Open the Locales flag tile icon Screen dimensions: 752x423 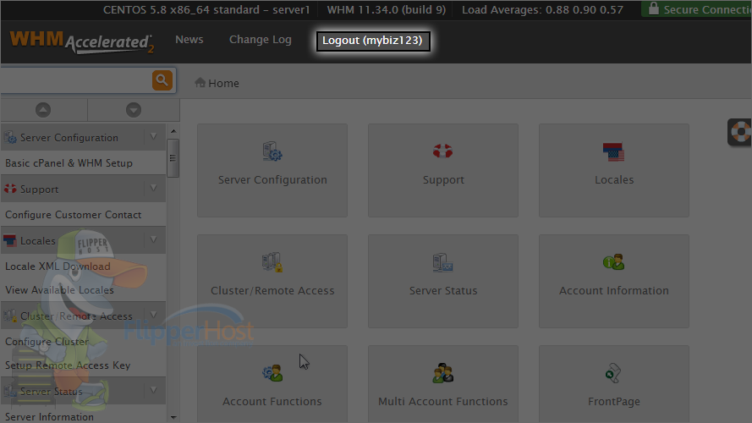(613, 152)
